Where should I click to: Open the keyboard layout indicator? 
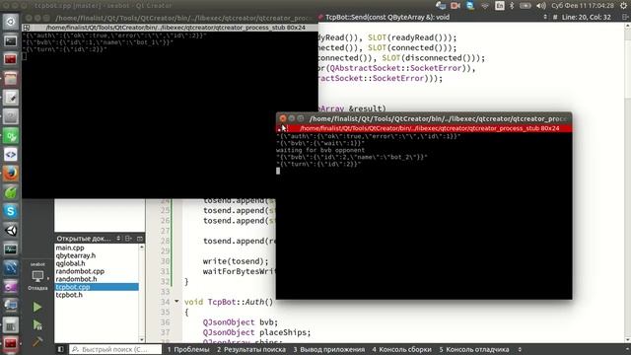(x=500, y=6)
